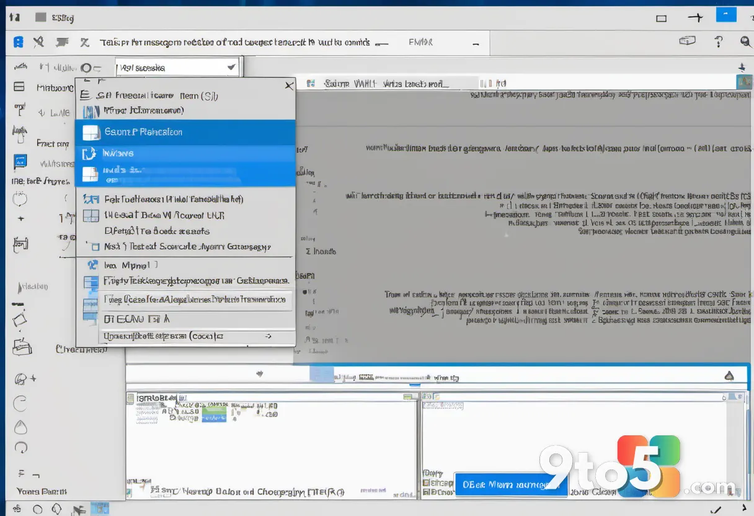The width and height of the screenshot is (754, 516).
Task: Click the 'Σ Inands' label
Action: coord(321,251)
